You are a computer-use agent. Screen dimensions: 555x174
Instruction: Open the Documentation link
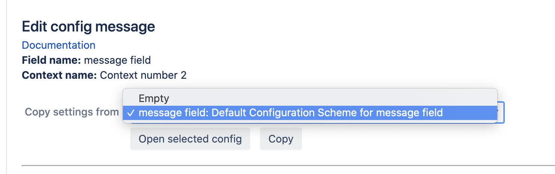(58, 45)
